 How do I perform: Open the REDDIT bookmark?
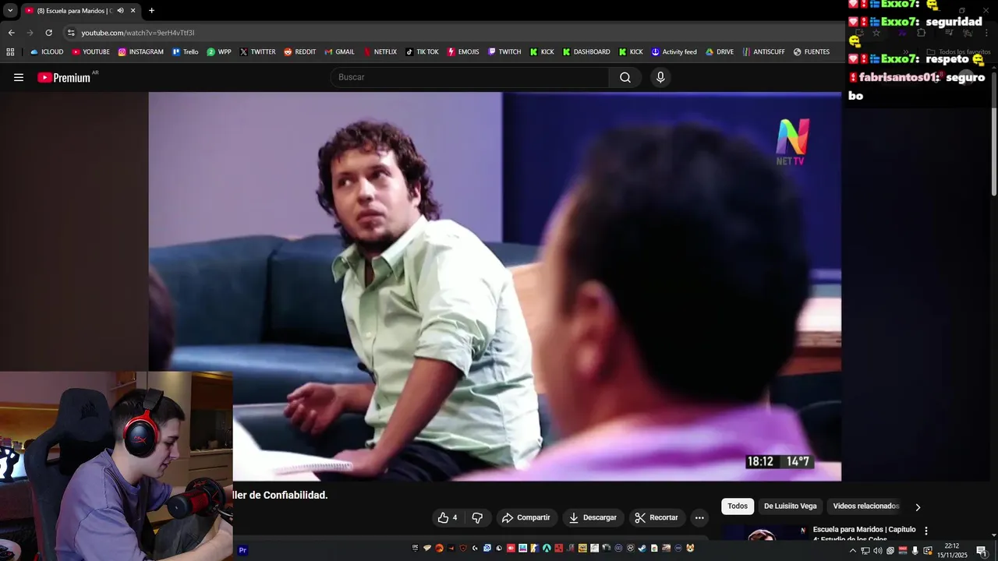pos(299,52)
